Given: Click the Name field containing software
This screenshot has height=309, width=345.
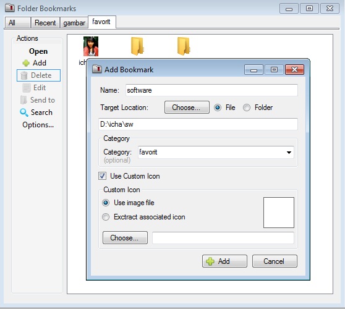Looking at the screenshot, I should coord(211,90).
